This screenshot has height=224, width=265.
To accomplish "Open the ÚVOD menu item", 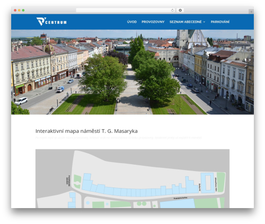I will point(132,22).
